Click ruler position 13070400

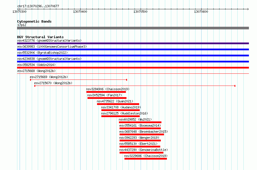(x=80, y=12)
